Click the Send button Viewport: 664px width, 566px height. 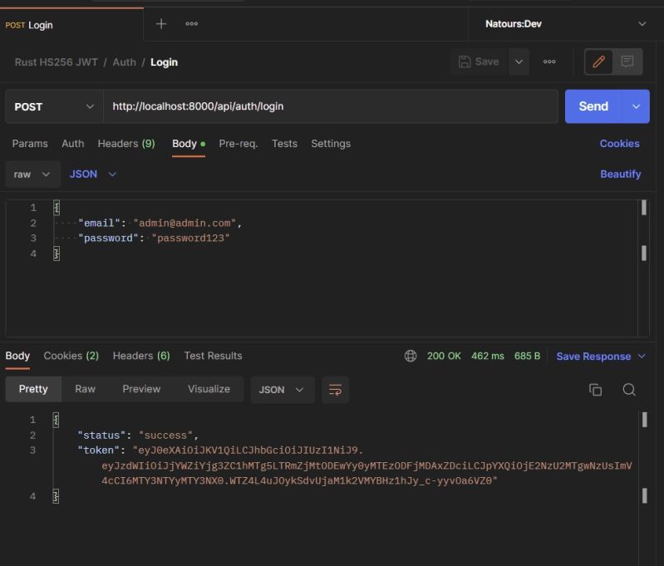tap(593, 106)
